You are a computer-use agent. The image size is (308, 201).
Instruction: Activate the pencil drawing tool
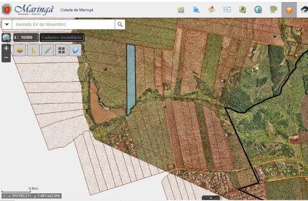(47, 50)
